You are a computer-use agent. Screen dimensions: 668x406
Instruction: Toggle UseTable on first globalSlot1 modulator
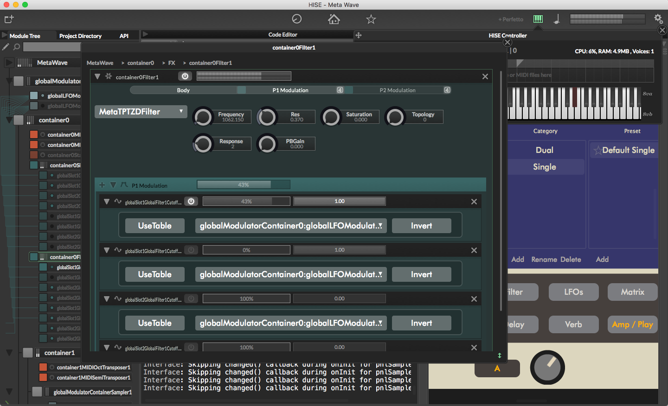155,226
